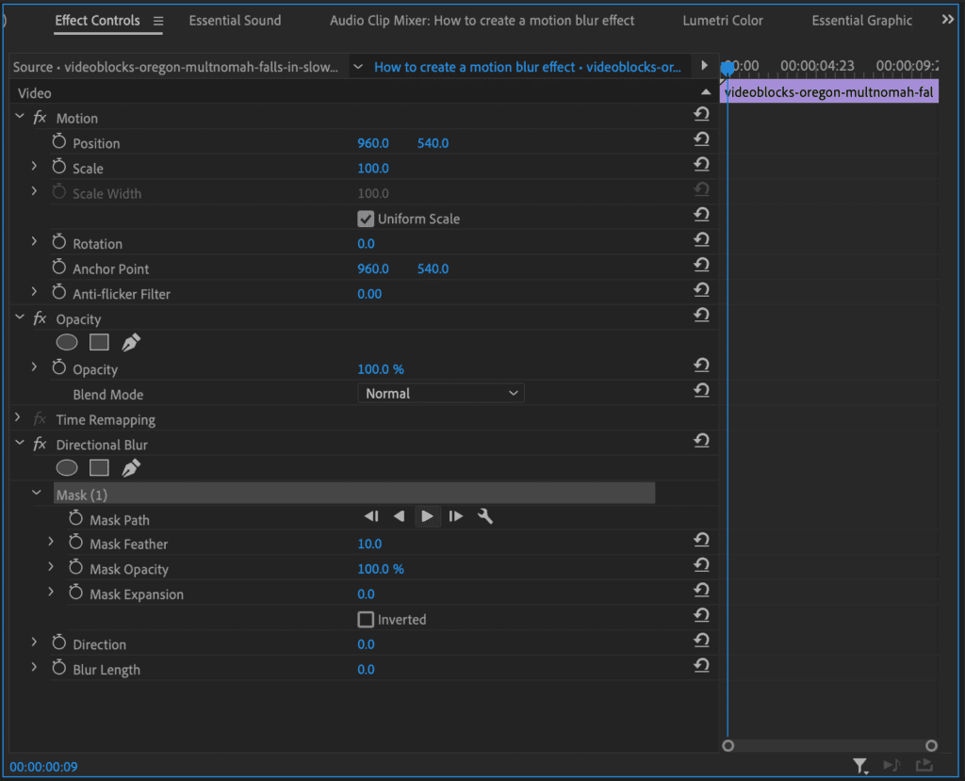Toggle Position animation stopwatch
This screenshot has height=781, width=965.
pos(59,141)
